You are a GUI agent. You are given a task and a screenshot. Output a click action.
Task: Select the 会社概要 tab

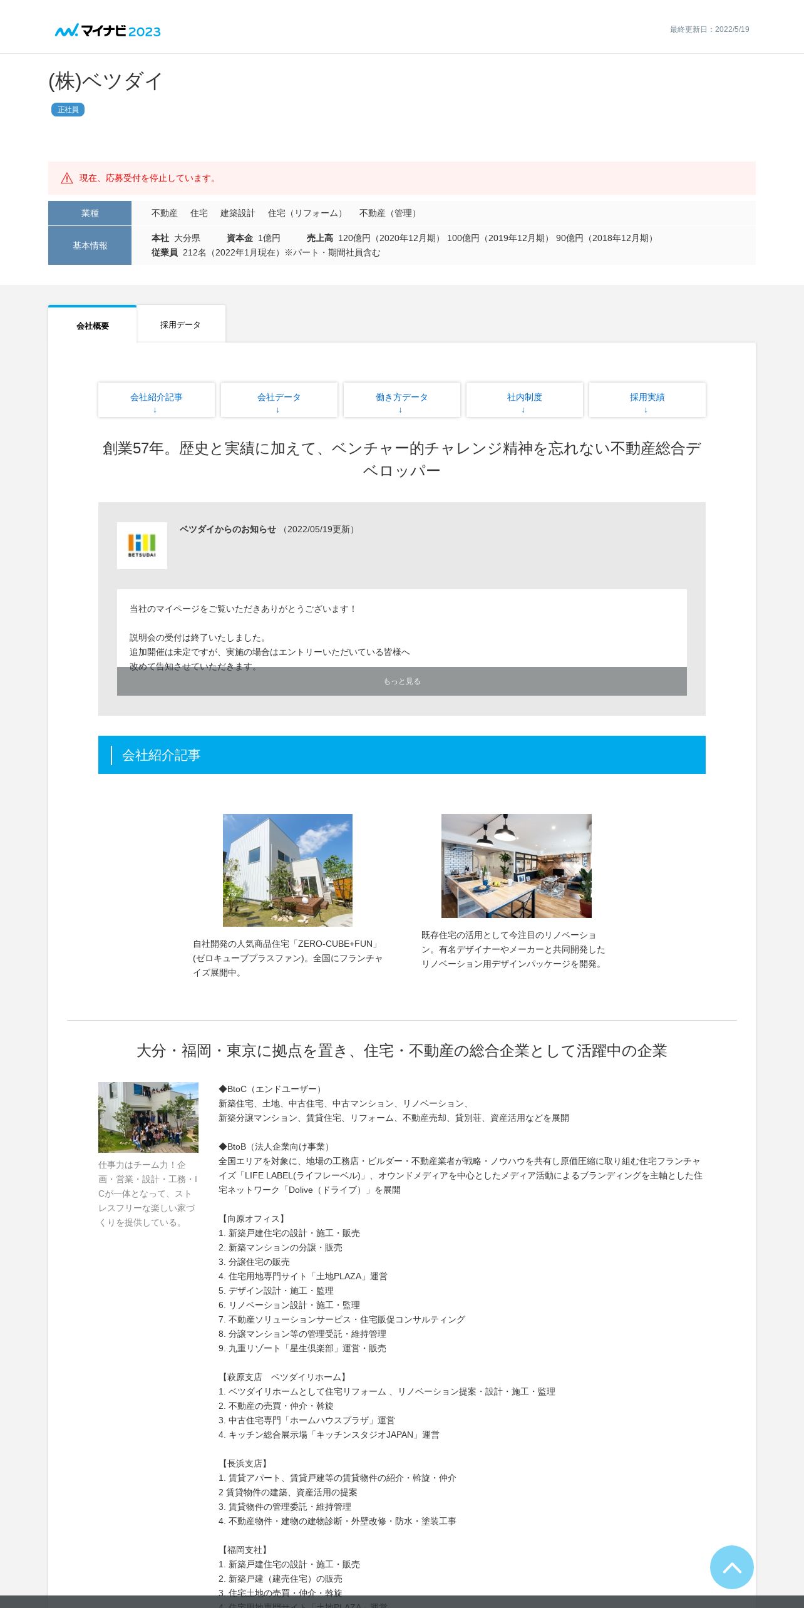93,325
